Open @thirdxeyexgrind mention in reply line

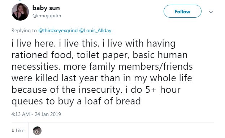(x=58, y=30)
